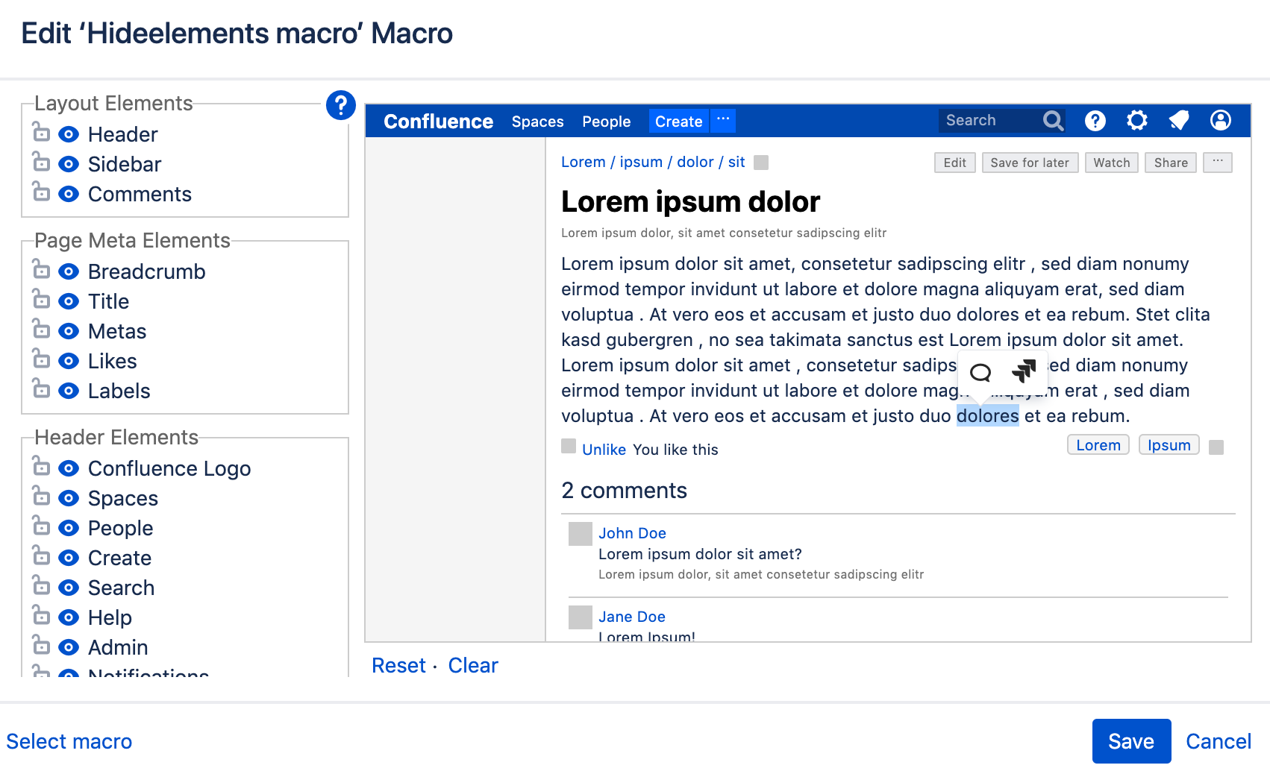Toggle visibility eye for Sidebar
Viewport: 1270px width, 771px height.
click(69, 164)
